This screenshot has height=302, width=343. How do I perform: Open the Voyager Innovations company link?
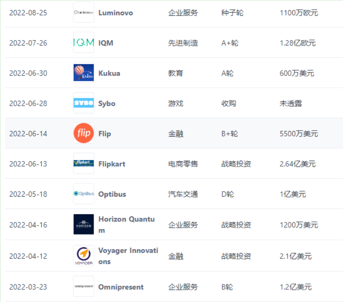click(128, 256)
